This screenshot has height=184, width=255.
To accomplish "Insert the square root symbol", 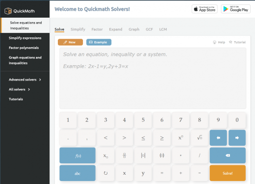I will [200, 138].
